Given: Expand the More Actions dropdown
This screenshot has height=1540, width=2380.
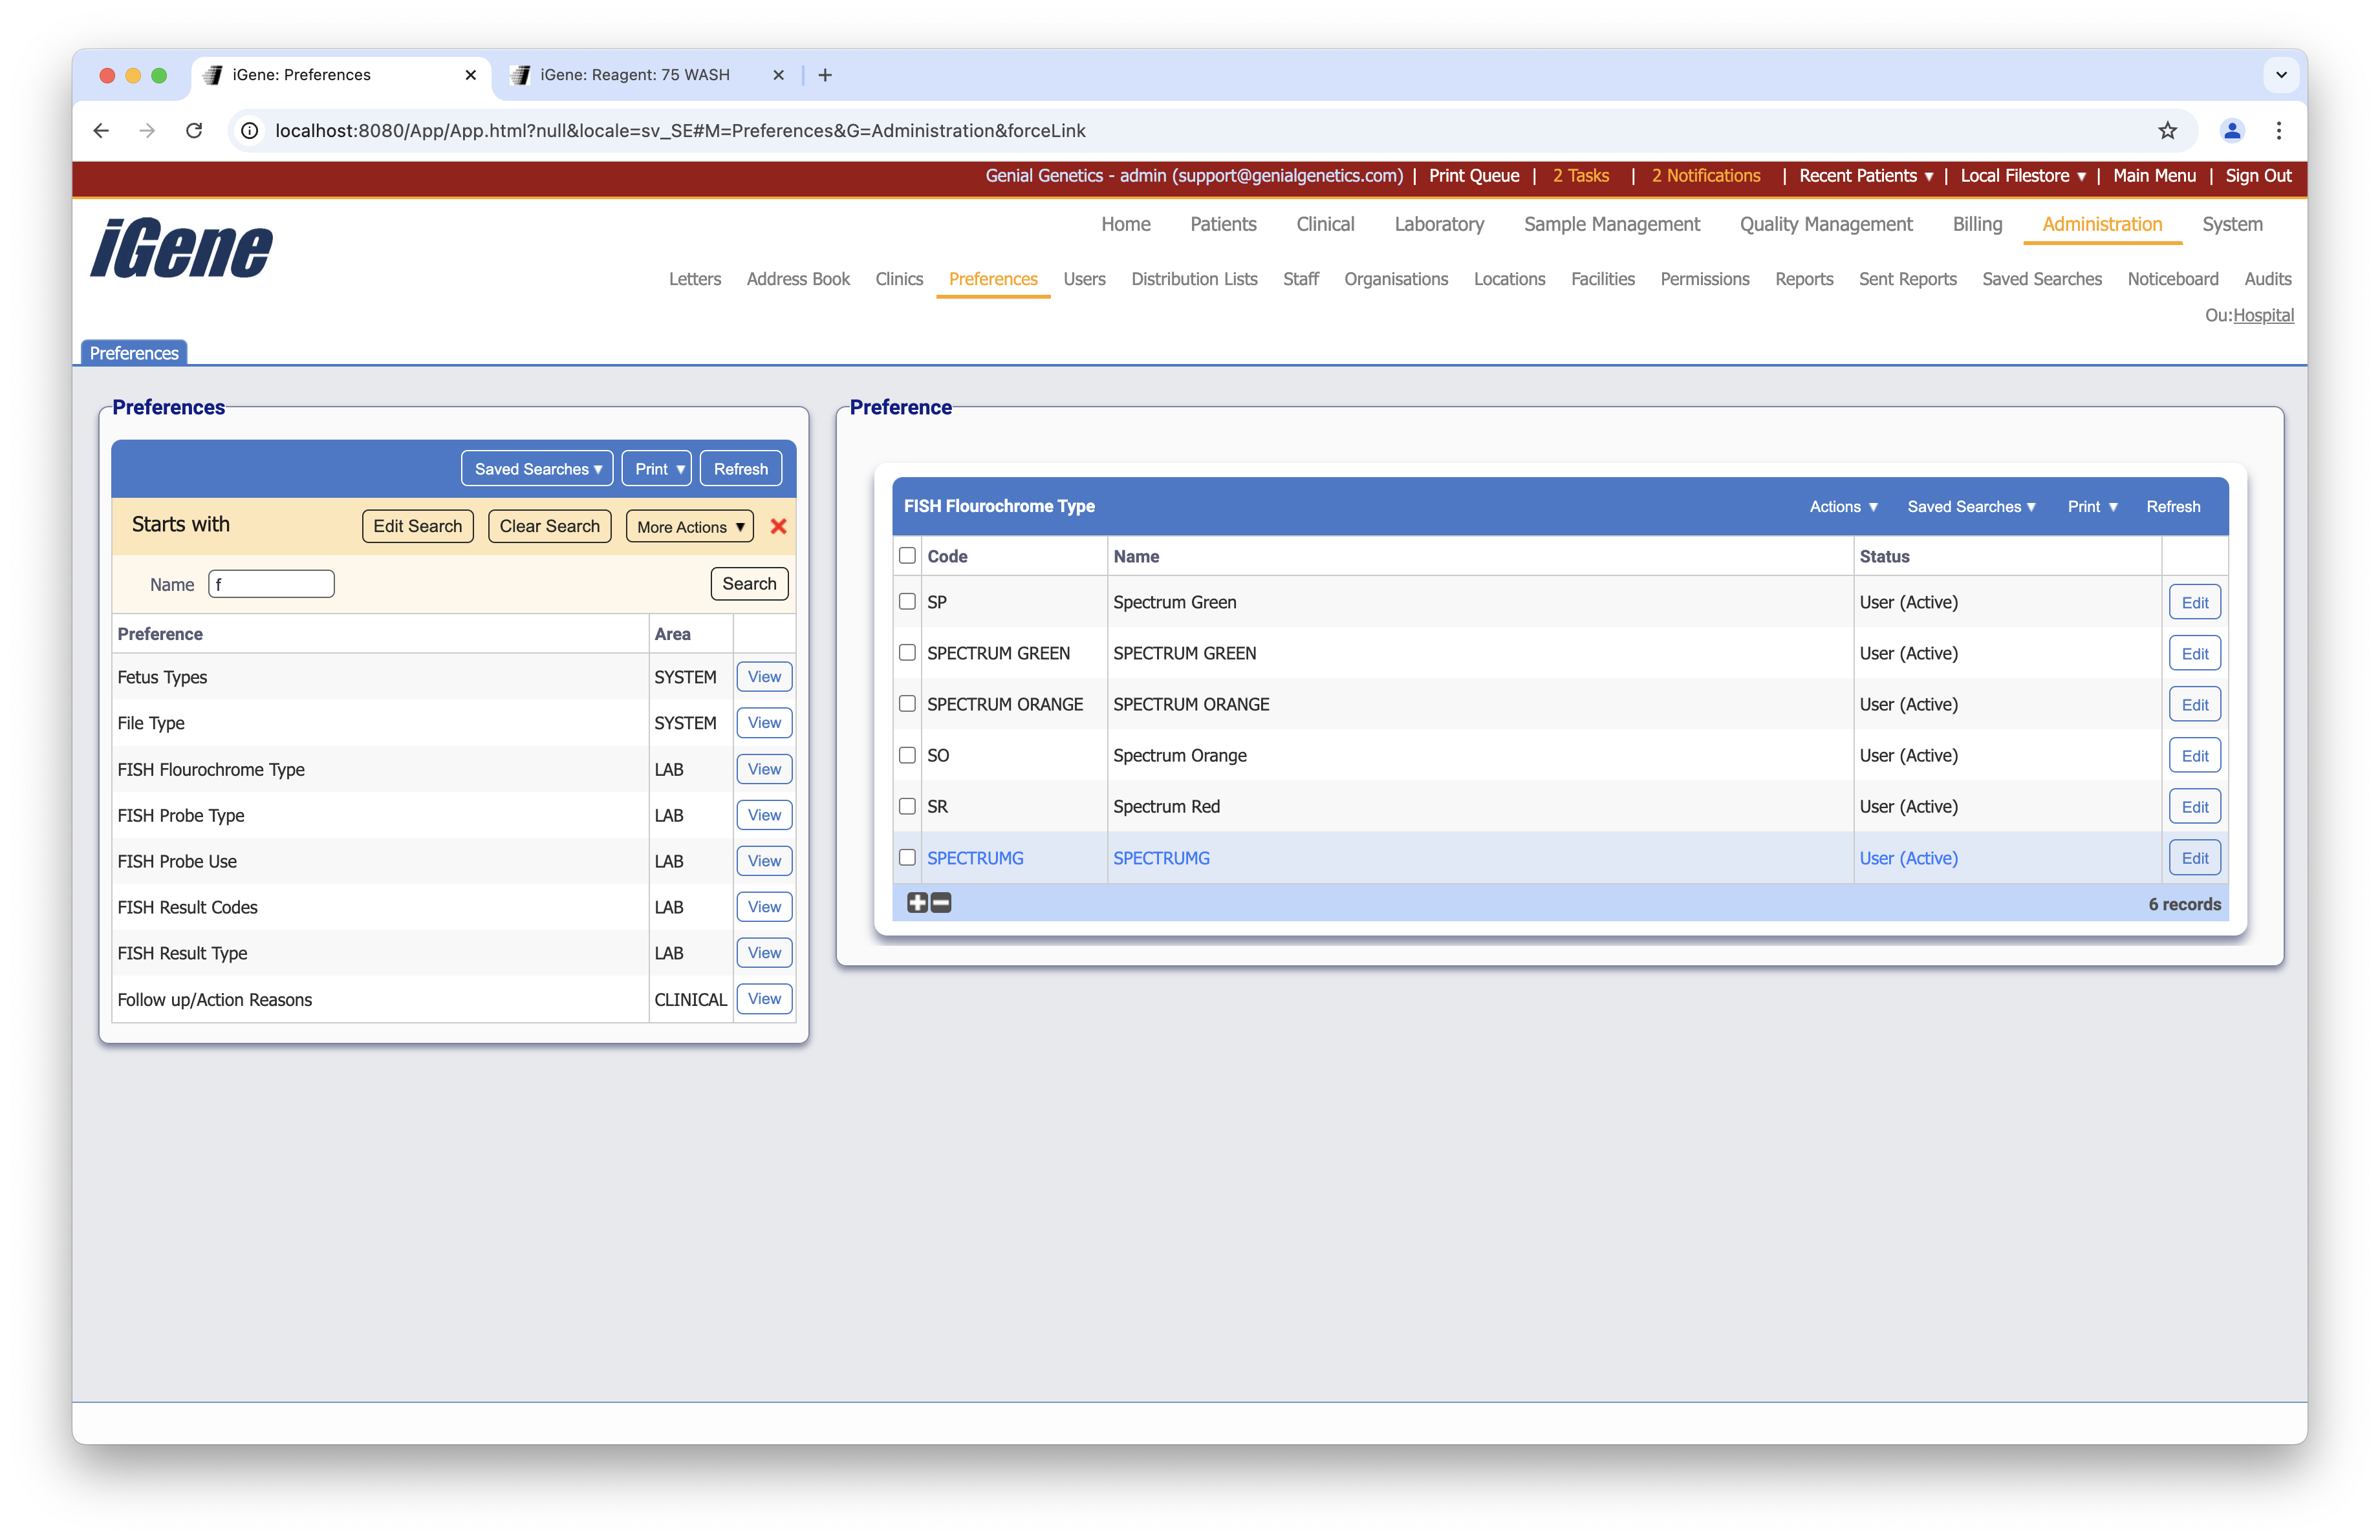Looking at the screenshot, I should click(690, 527).
